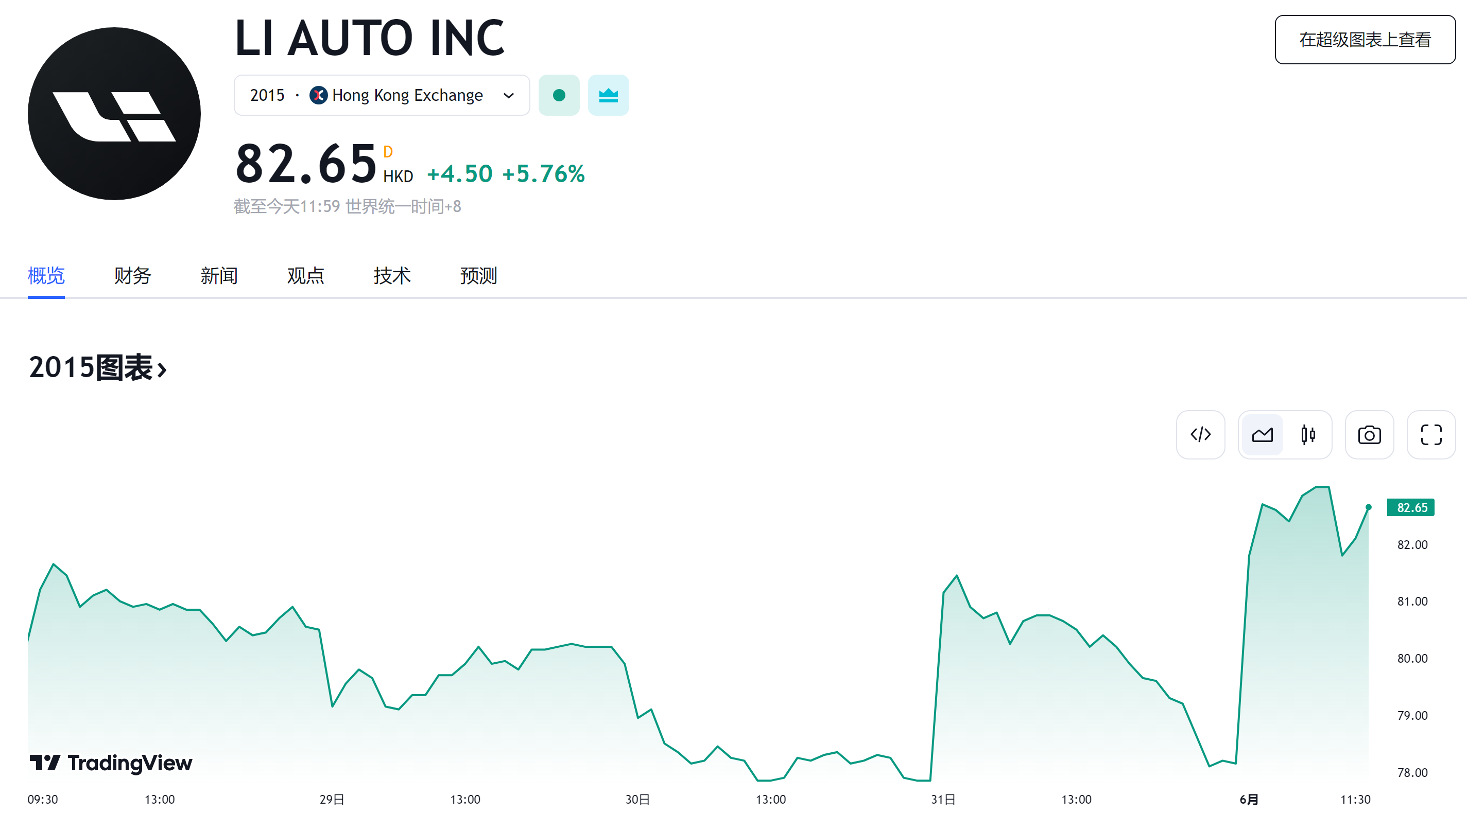
Task: Click the blue crown premium data icon
Action: pos(608,95)
